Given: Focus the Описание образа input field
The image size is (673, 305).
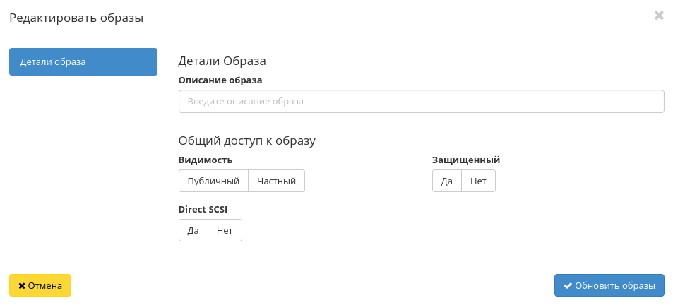Looking at the screenshot, I should click(x=421, y=101).
